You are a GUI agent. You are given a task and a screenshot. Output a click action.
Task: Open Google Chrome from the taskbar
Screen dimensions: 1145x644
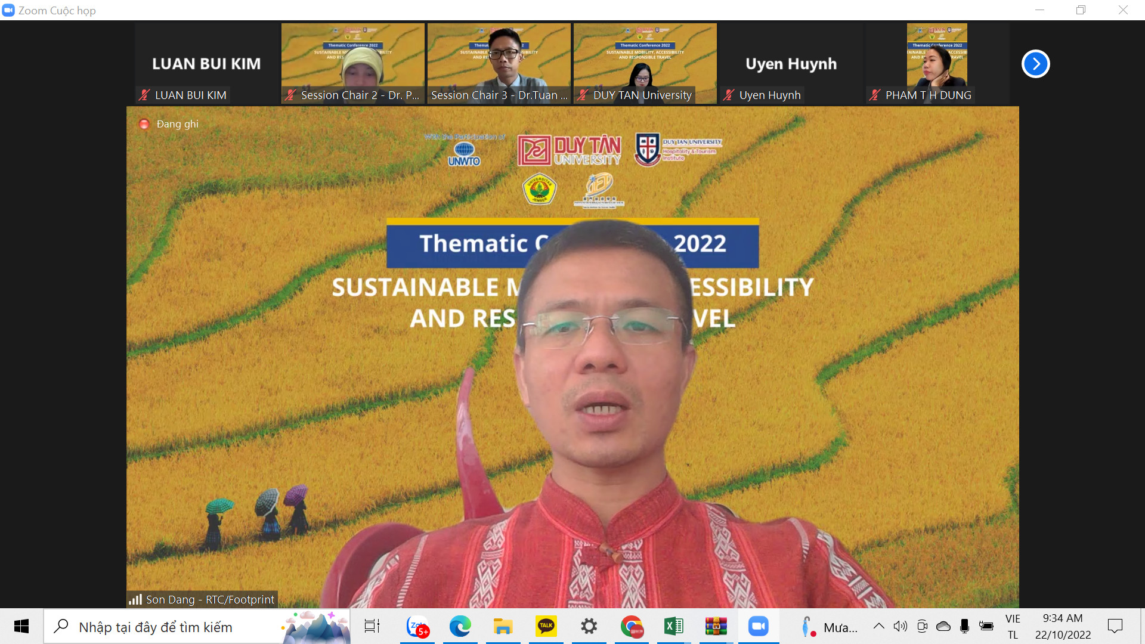pyautogui.click(x=632, y=626)
